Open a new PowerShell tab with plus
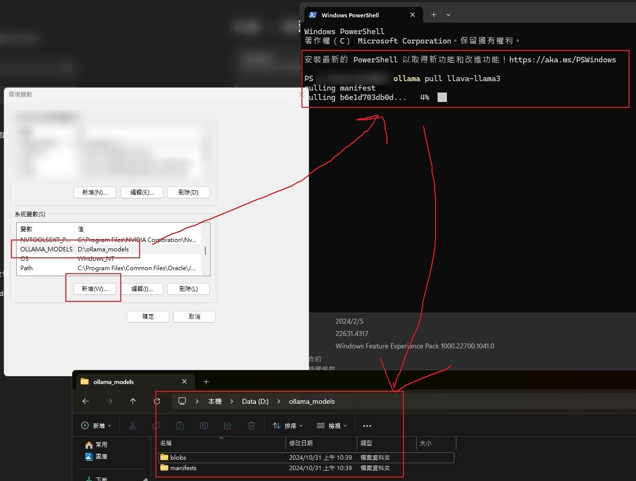Screen dimensions: 636x481 (x=434, y=15)
